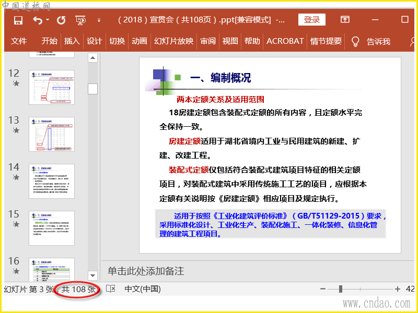Screen dimensions: 418x313
Task: Select slide 14 thumbnail
Action: (52, 181)
